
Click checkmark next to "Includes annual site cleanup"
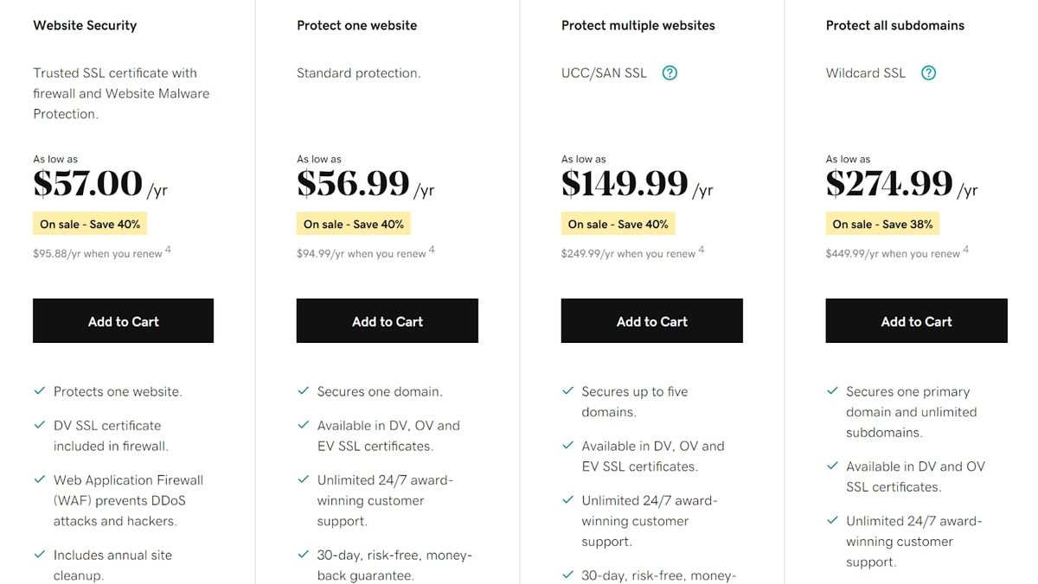coord(39,555)
